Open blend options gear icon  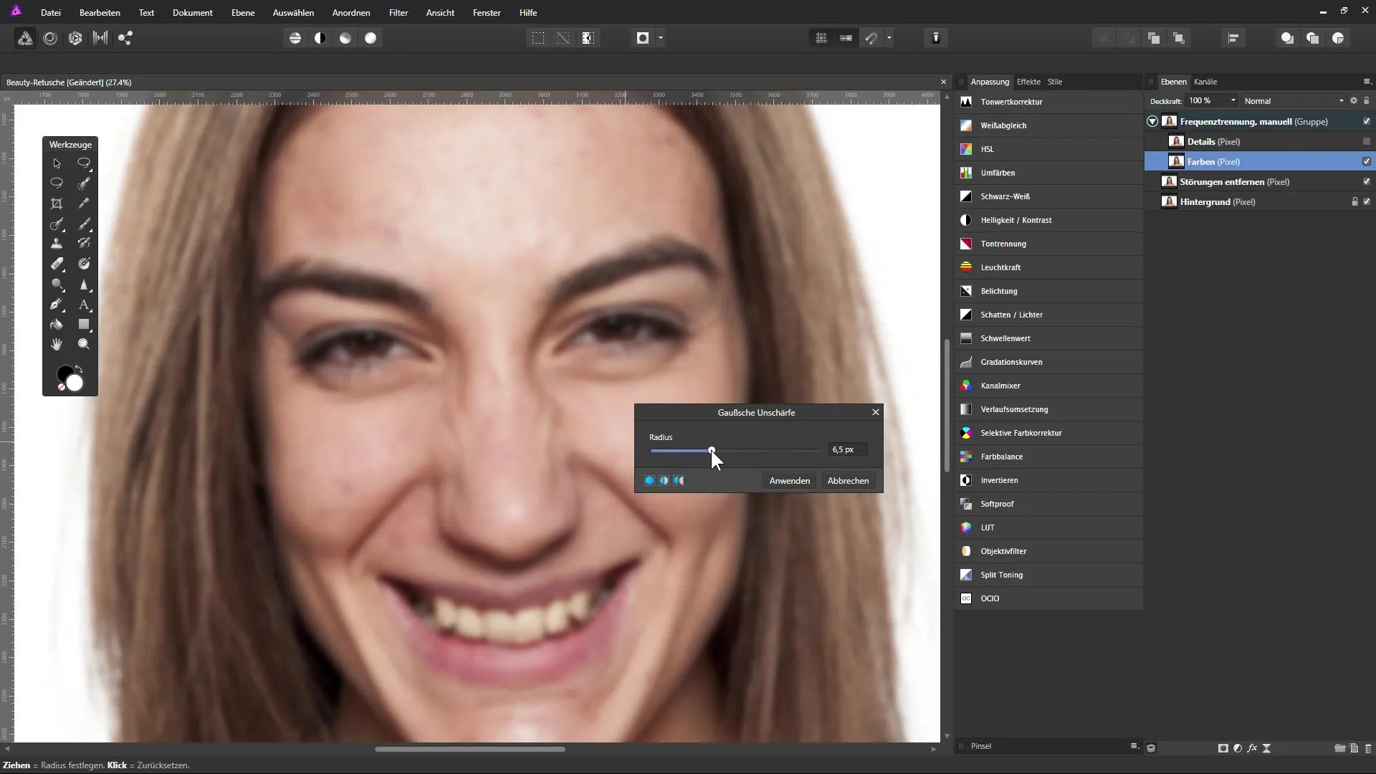pyautogui.click(x=1354, y=101)
